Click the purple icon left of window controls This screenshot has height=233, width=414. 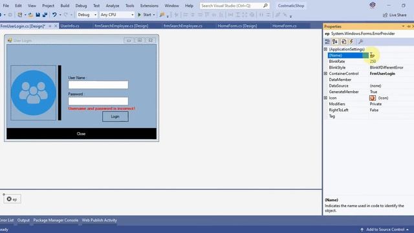[373, 5]
